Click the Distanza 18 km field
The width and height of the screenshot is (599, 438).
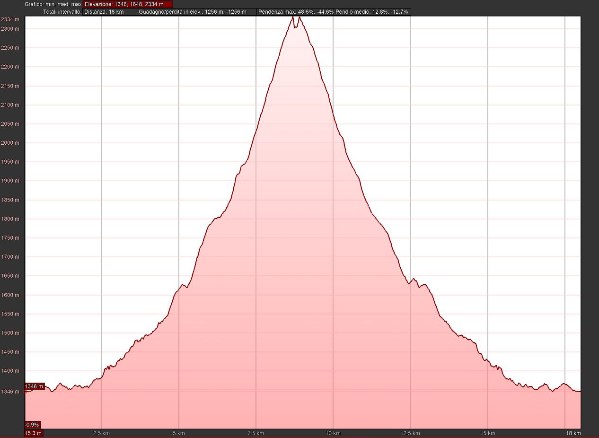tap(110, 12)
